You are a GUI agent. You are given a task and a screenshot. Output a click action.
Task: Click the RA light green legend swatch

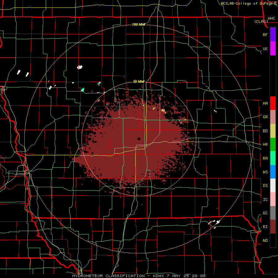point(273,158)
